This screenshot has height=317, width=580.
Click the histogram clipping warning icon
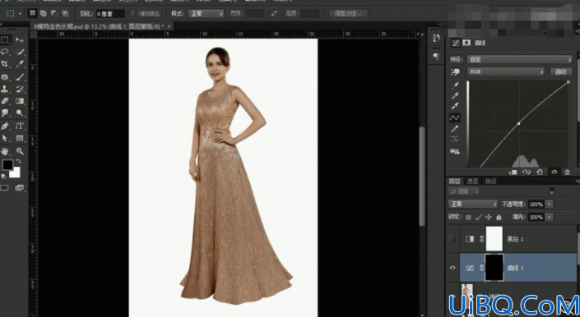coord(455,151)
